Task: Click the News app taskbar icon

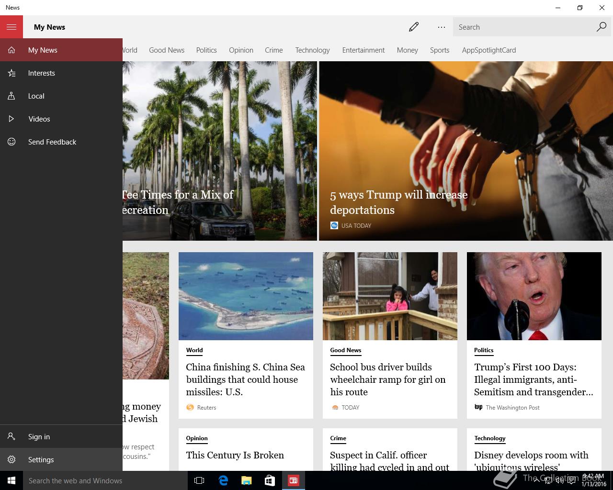Action: (294, 480)
